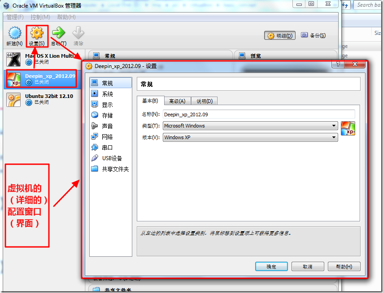Open 串口 serial ports category
Image resolution: width=383 pixels, height=293 pixels.
[111, 147]
